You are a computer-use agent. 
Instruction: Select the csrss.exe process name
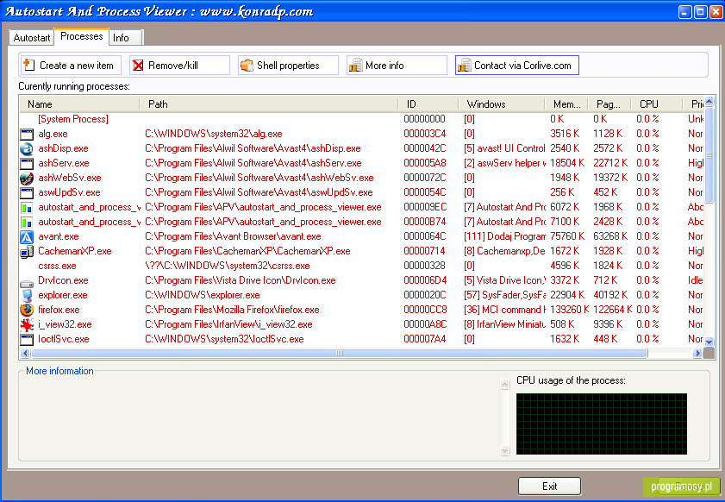[x=57, y=266]
